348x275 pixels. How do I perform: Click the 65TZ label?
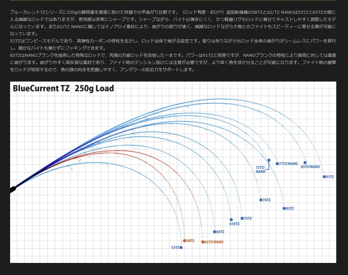pyautogui.click(x=220, y=232)
